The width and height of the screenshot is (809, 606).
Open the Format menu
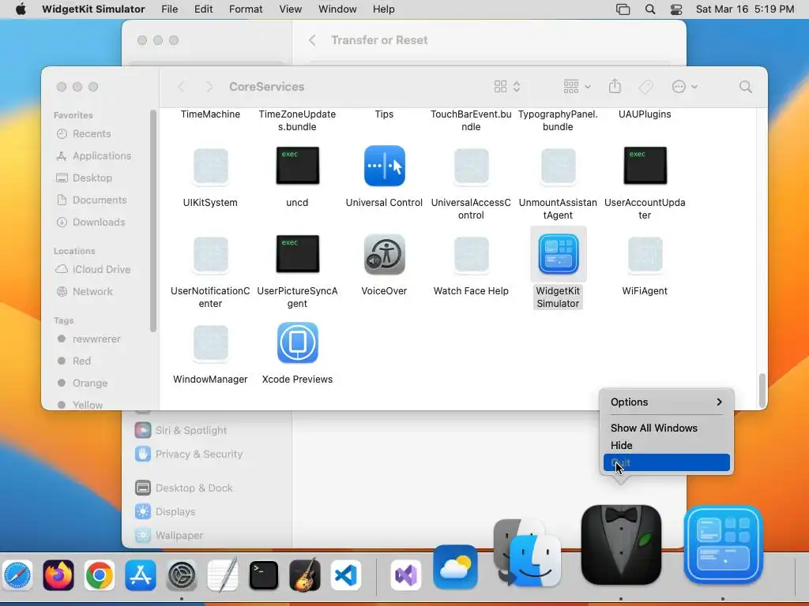point(246,9)
